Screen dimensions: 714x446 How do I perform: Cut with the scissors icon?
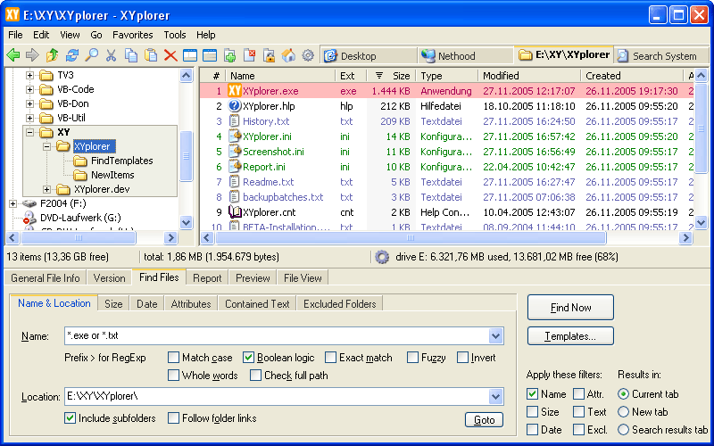pos(111,55)
